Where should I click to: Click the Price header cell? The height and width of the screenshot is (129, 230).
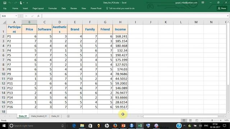tap(29, 29)
